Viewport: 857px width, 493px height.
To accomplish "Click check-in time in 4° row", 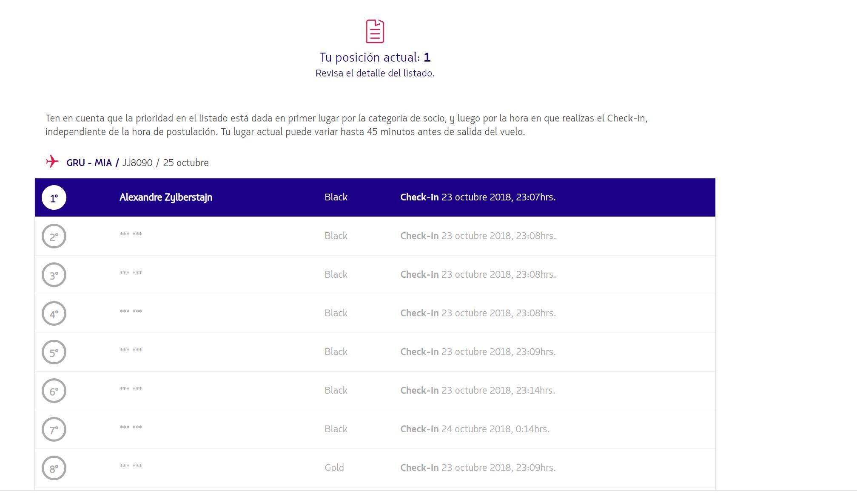I will 478,313.
